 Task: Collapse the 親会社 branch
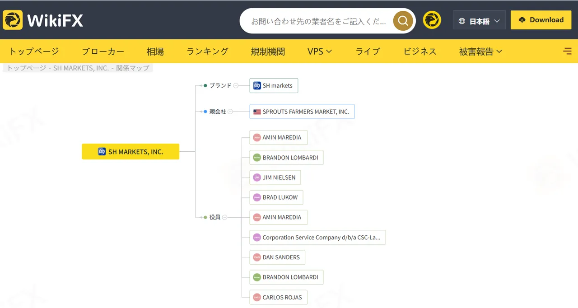click(230, 112)
